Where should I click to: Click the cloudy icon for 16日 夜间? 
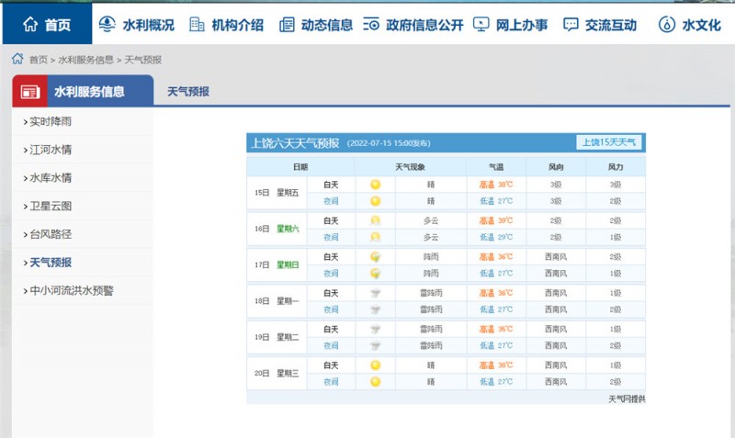pyautogui.click(x=375, y=237)
